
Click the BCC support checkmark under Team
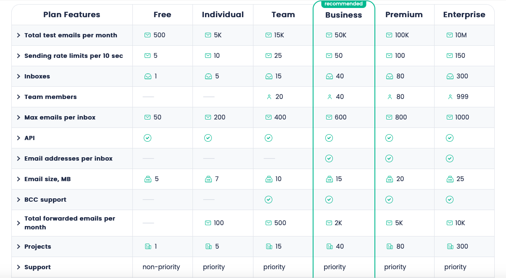[x=269, y=200]
